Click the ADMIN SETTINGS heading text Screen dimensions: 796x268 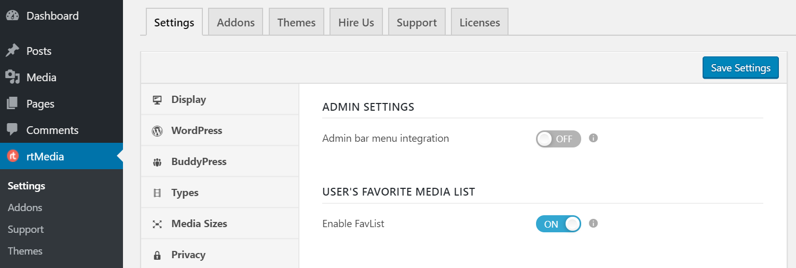(x=368, y=107)
